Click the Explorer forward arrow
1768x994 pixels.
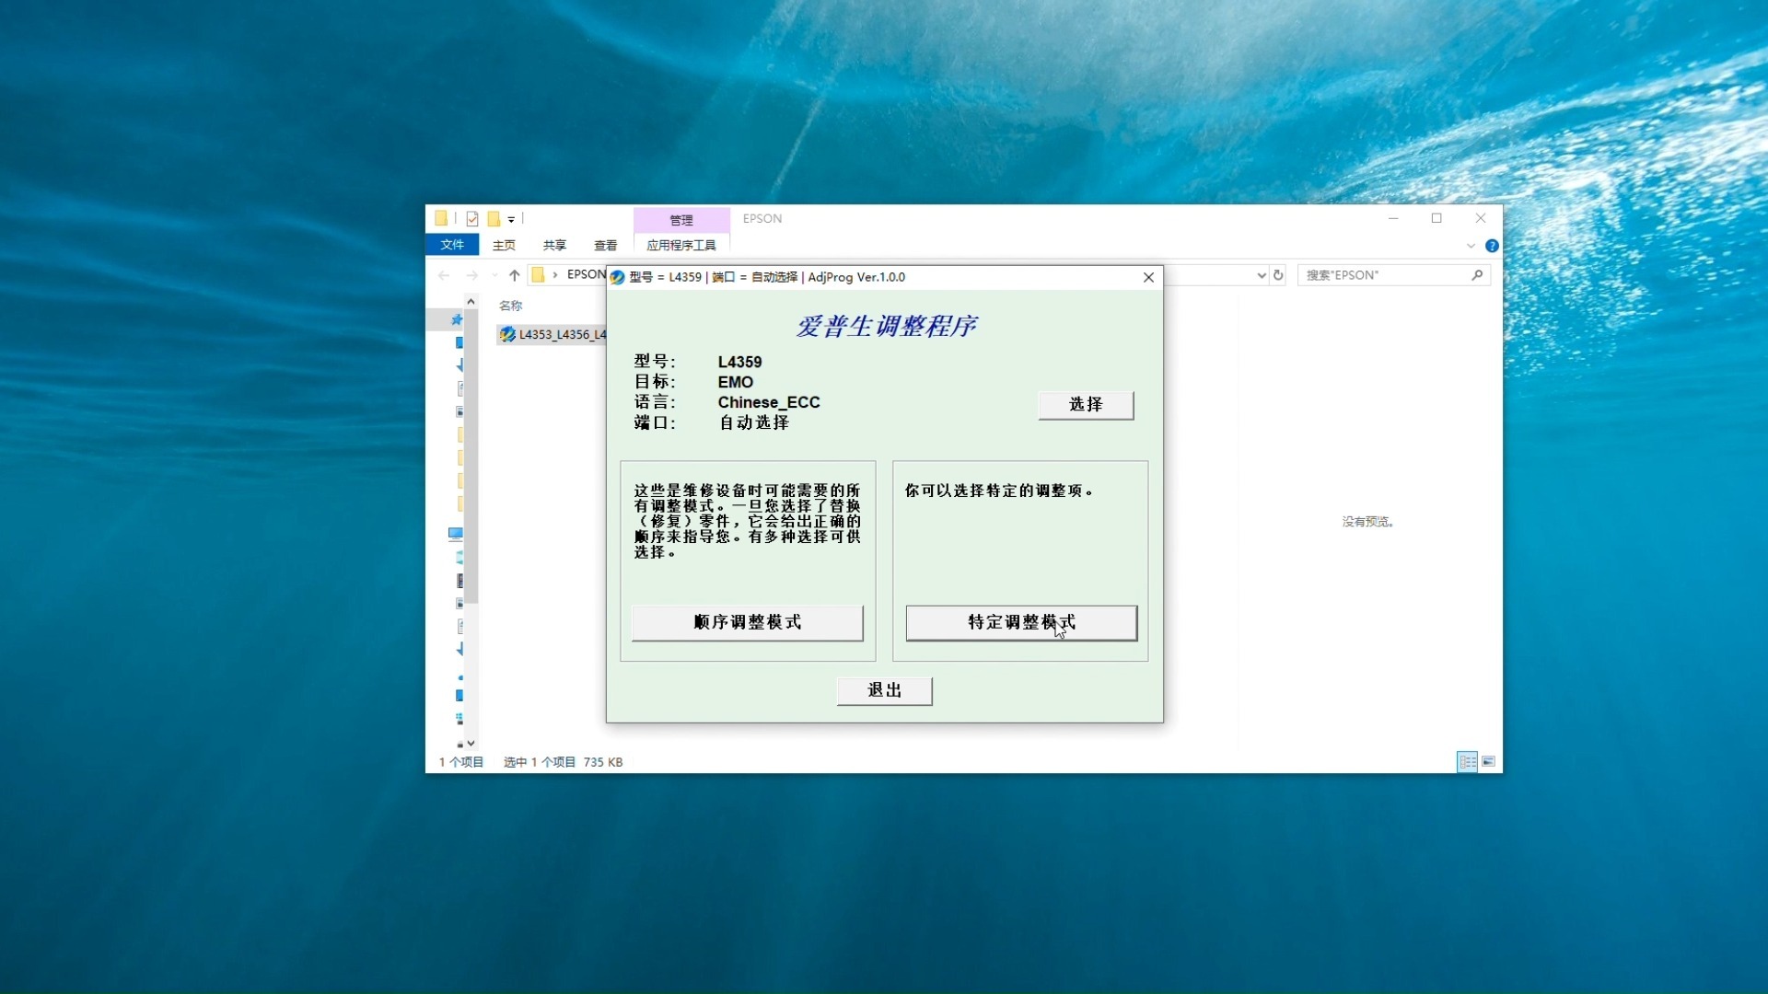point(471,275)
